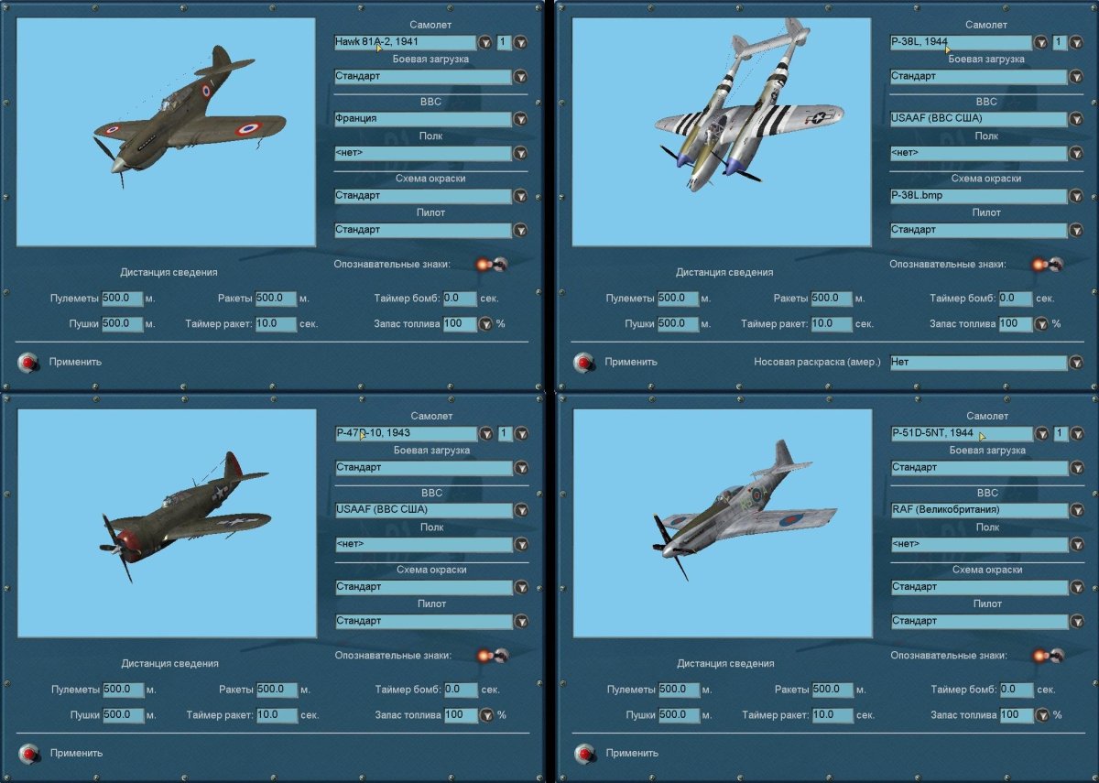Screen dimensions: 1099x783
Task: Click Таймер ракет field in P-51D-5NT panel
Action: point(832,715)
